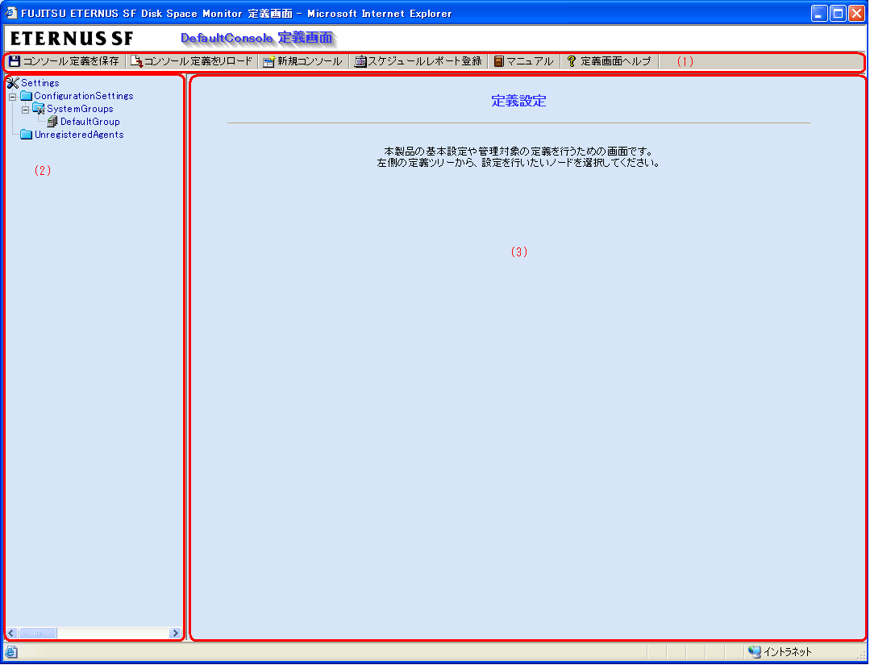
Task: Click the ConfigurationSettings folder icon
Action: click(26, 96)
